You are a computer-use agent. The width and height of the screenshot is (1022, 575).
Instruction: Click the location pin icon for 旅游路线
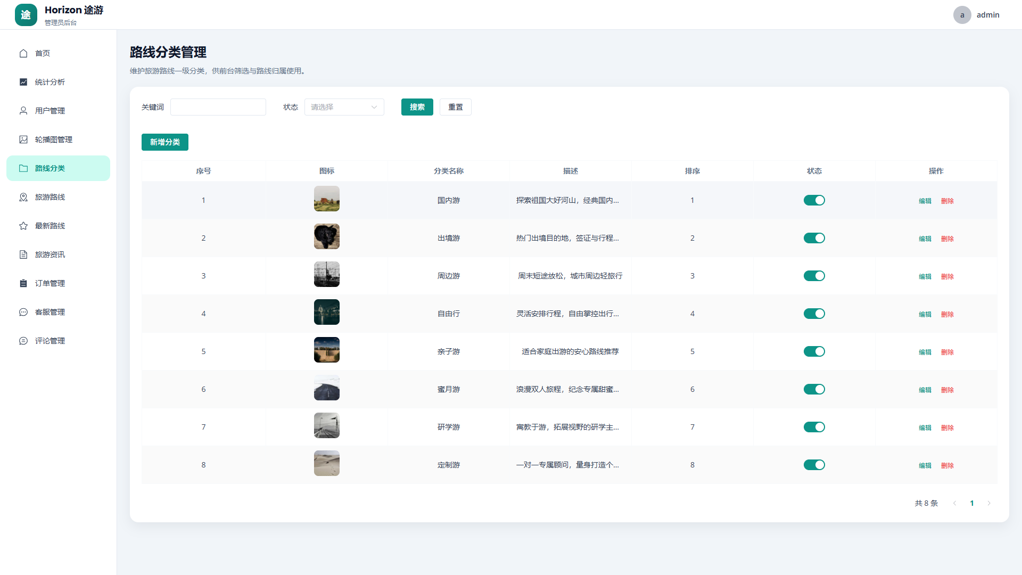tap(23, 197)
